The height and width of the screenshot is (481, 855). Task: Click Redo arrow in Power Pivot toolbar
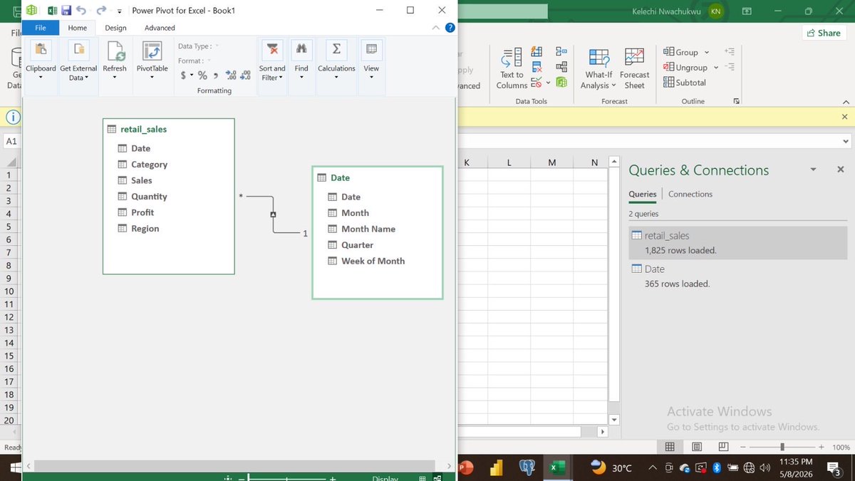click(101, 11)
